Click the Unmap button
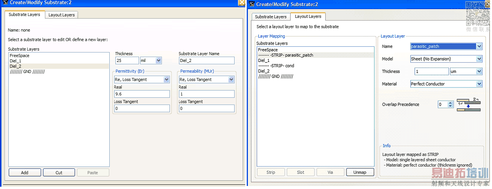This screenshot has height=189, width=492. (360, 172)
